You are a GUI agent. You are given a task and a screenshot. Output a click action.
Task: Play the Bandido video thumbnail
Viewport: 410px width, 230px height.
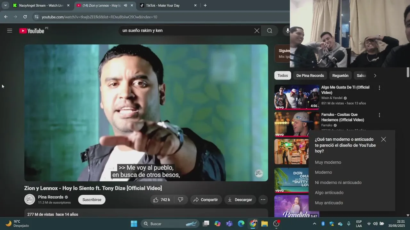(297, 207)
